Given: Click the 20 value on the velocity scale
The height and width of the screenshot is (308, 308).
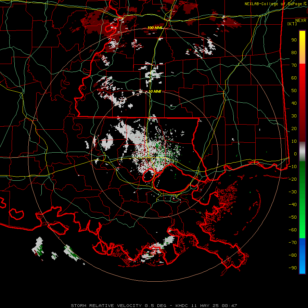Looking at the screenshot, I should [294, 129].
